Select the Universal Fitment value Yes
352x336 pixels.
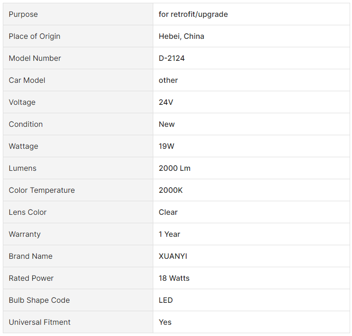[x=165, y=322]
